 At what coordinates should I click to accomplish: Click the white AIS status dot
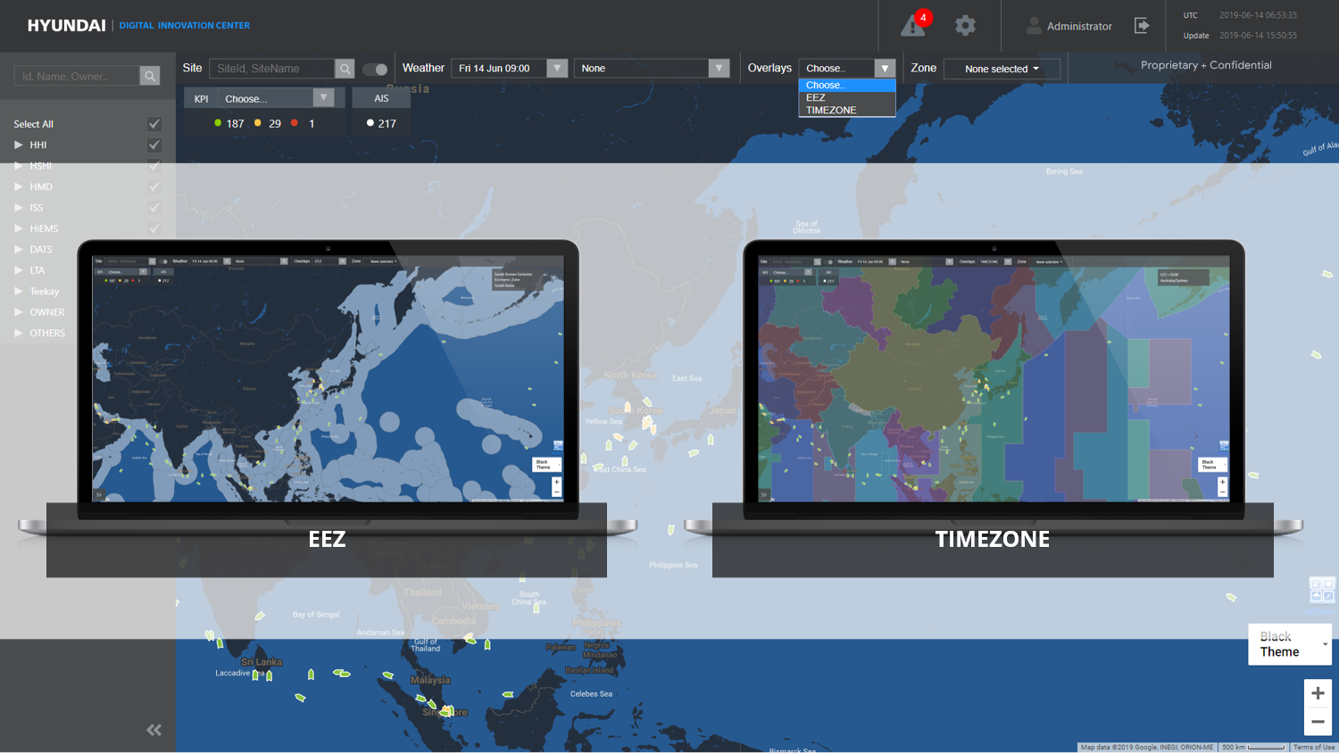(x=370, y=123)
